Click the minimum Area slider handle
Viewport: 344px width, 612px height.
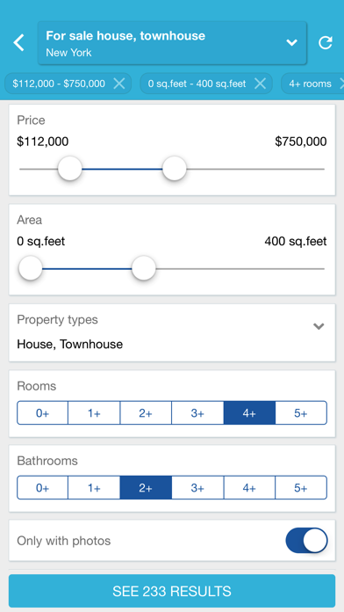tap(31, 268)
